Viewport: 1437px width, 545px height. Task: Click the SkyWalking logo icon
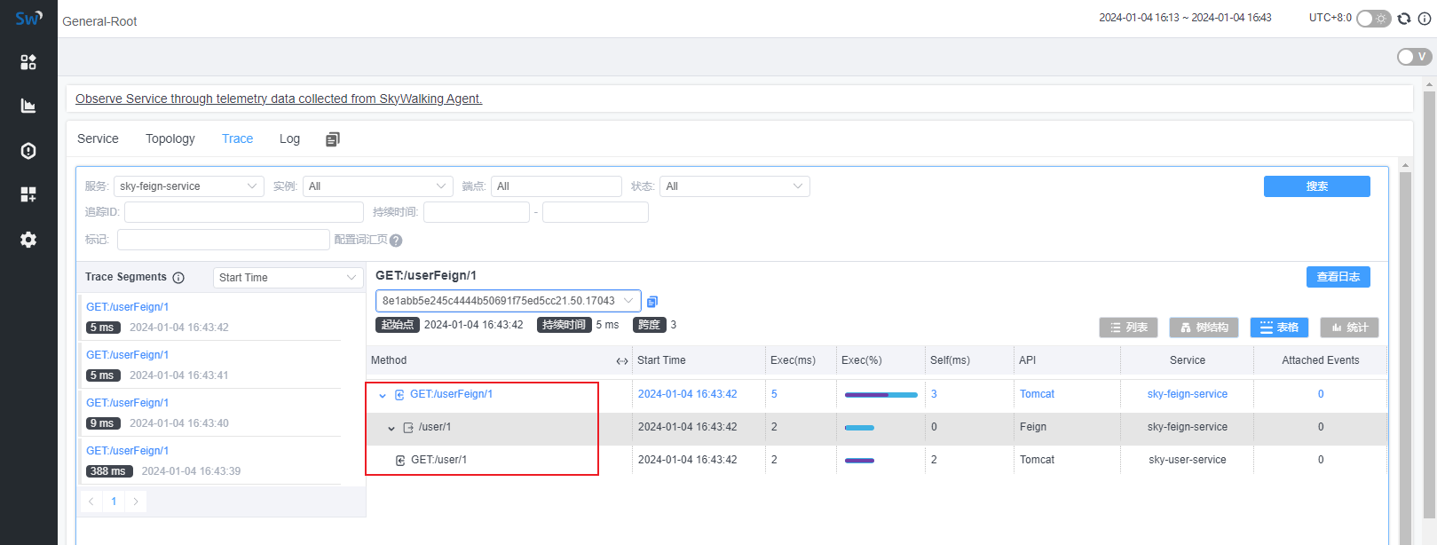click(x=28, y=18)
